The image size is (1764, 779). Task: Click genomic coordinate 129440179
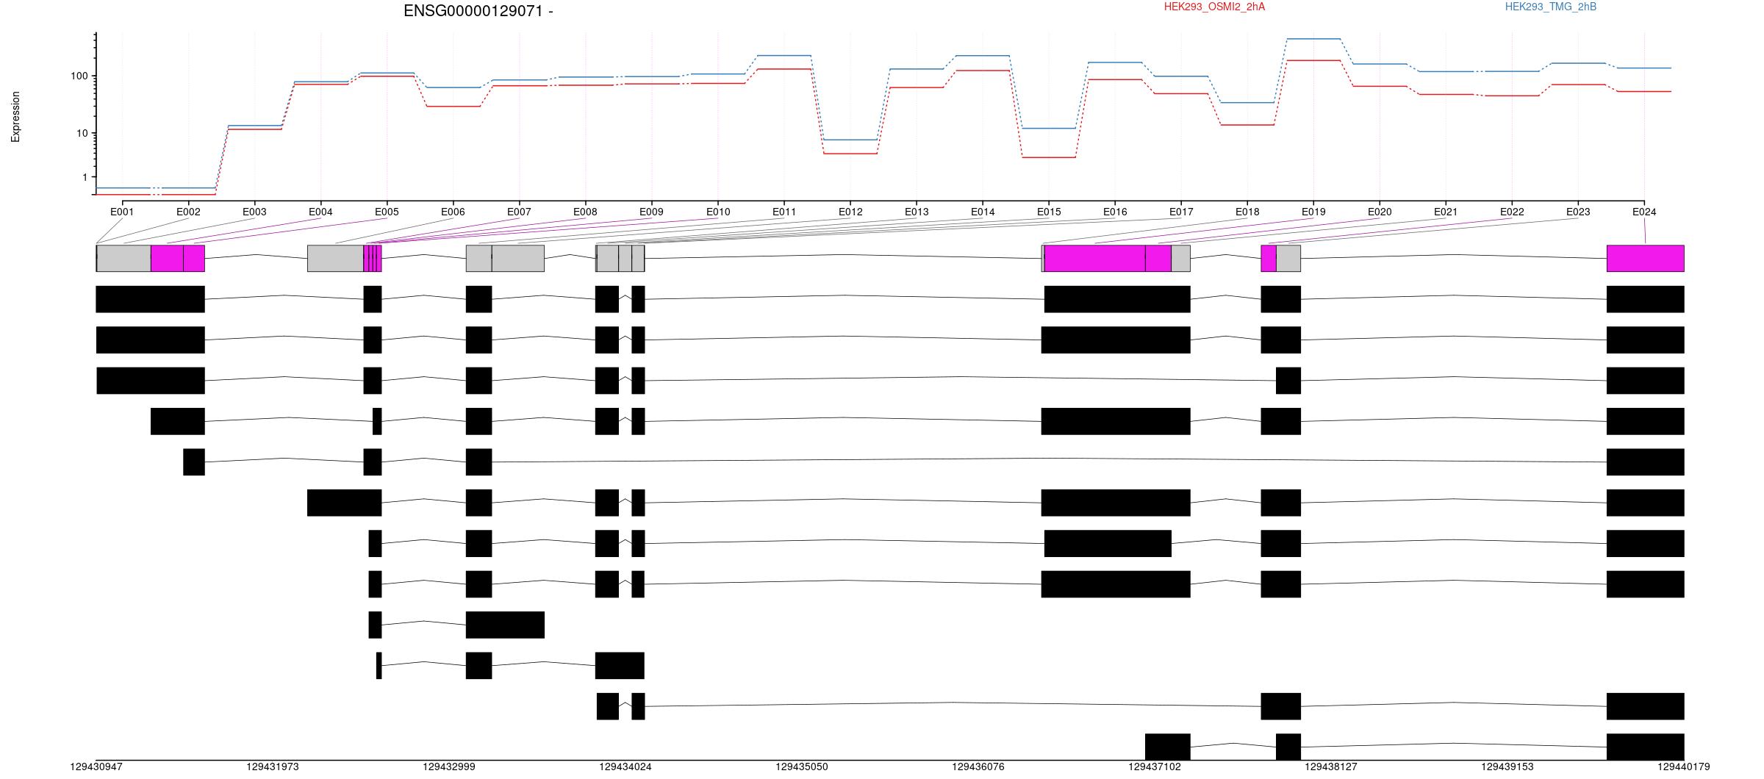tap(1684, 767)
